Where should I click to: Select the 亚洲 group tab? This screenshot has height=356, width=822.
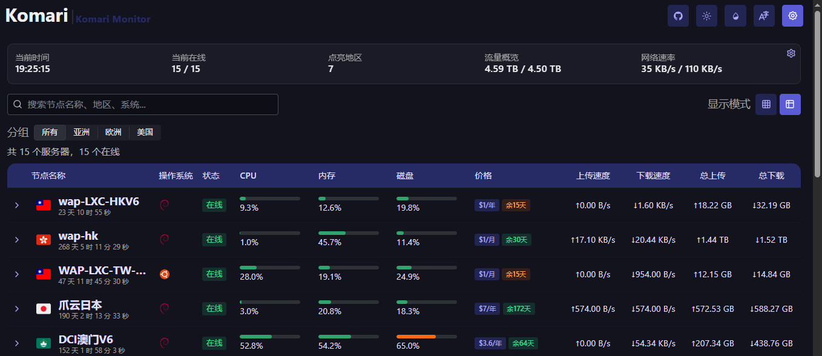coord(81,132)
